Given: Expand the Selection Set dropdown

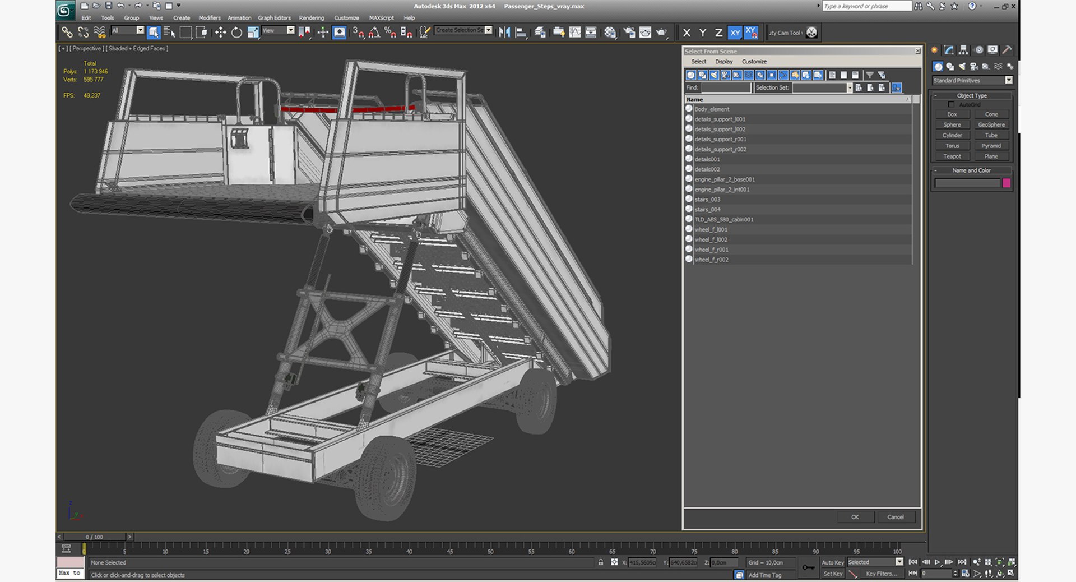Looking at the screenshot, I should (x=849, y=87).
